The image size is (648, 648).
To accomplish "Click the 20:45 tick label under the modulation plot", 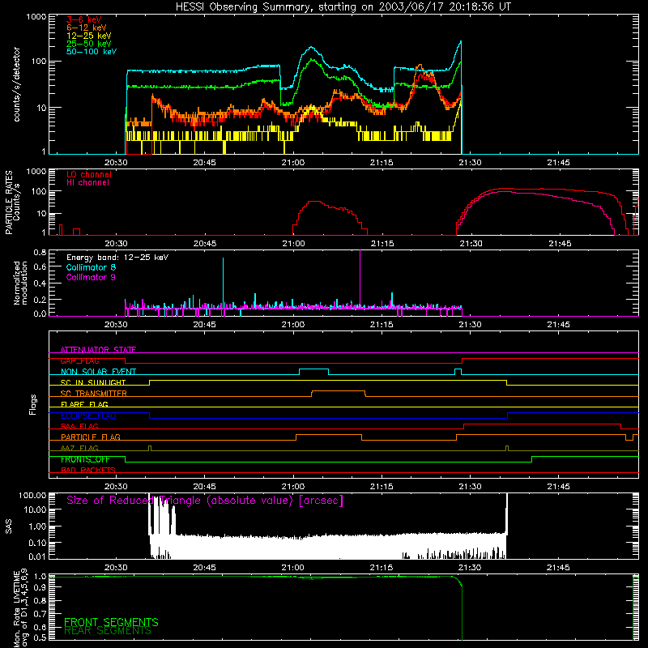I will [204, 325].
